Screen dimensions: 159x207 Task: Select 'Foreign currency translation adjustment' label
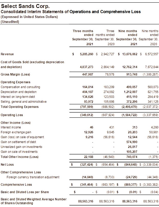click(33, 177)
